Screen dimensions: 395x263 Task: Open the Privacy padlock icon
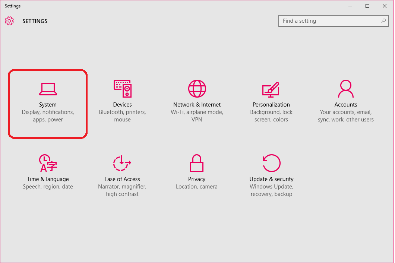(x=197, y=163)
